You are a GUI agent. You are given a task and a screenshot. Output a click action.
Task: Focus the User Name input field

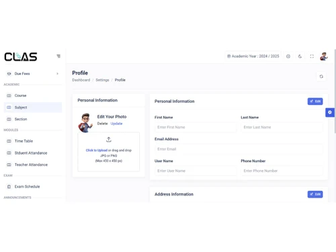click(x=196, y=171)
